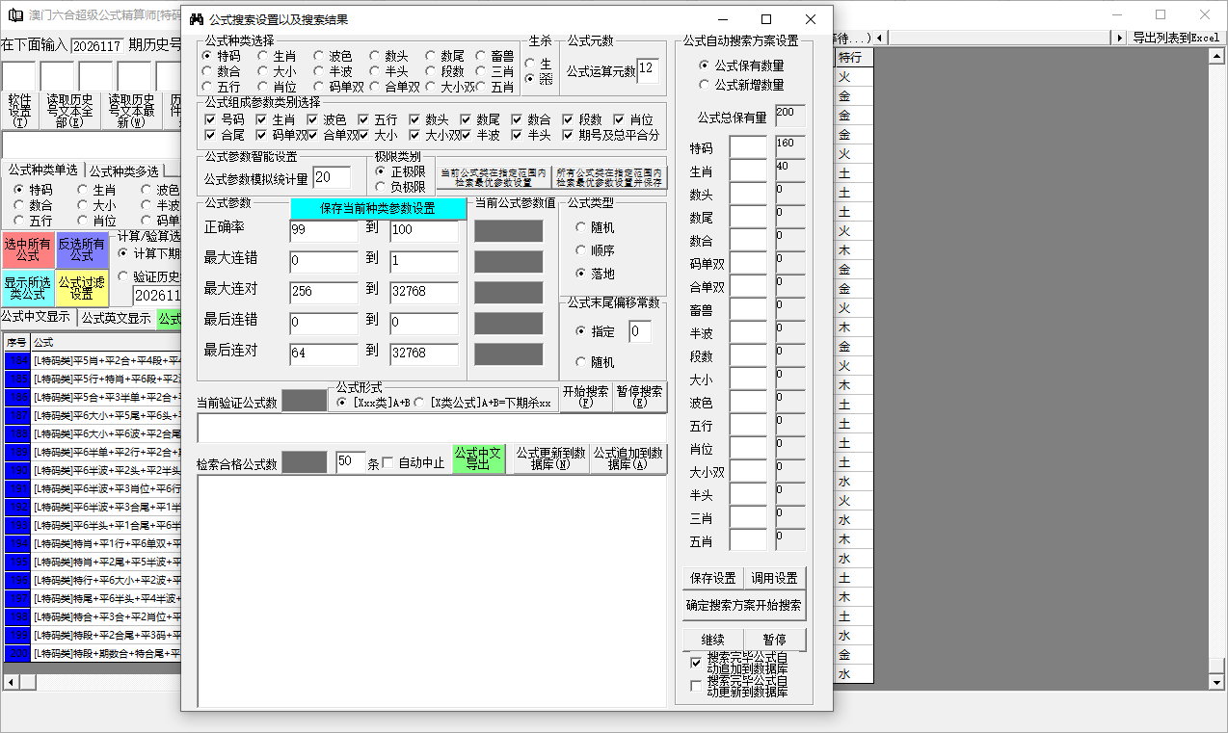Click the 公式运算元数 input field
The height and width of the screenshot is (733, 1228).
647,70
